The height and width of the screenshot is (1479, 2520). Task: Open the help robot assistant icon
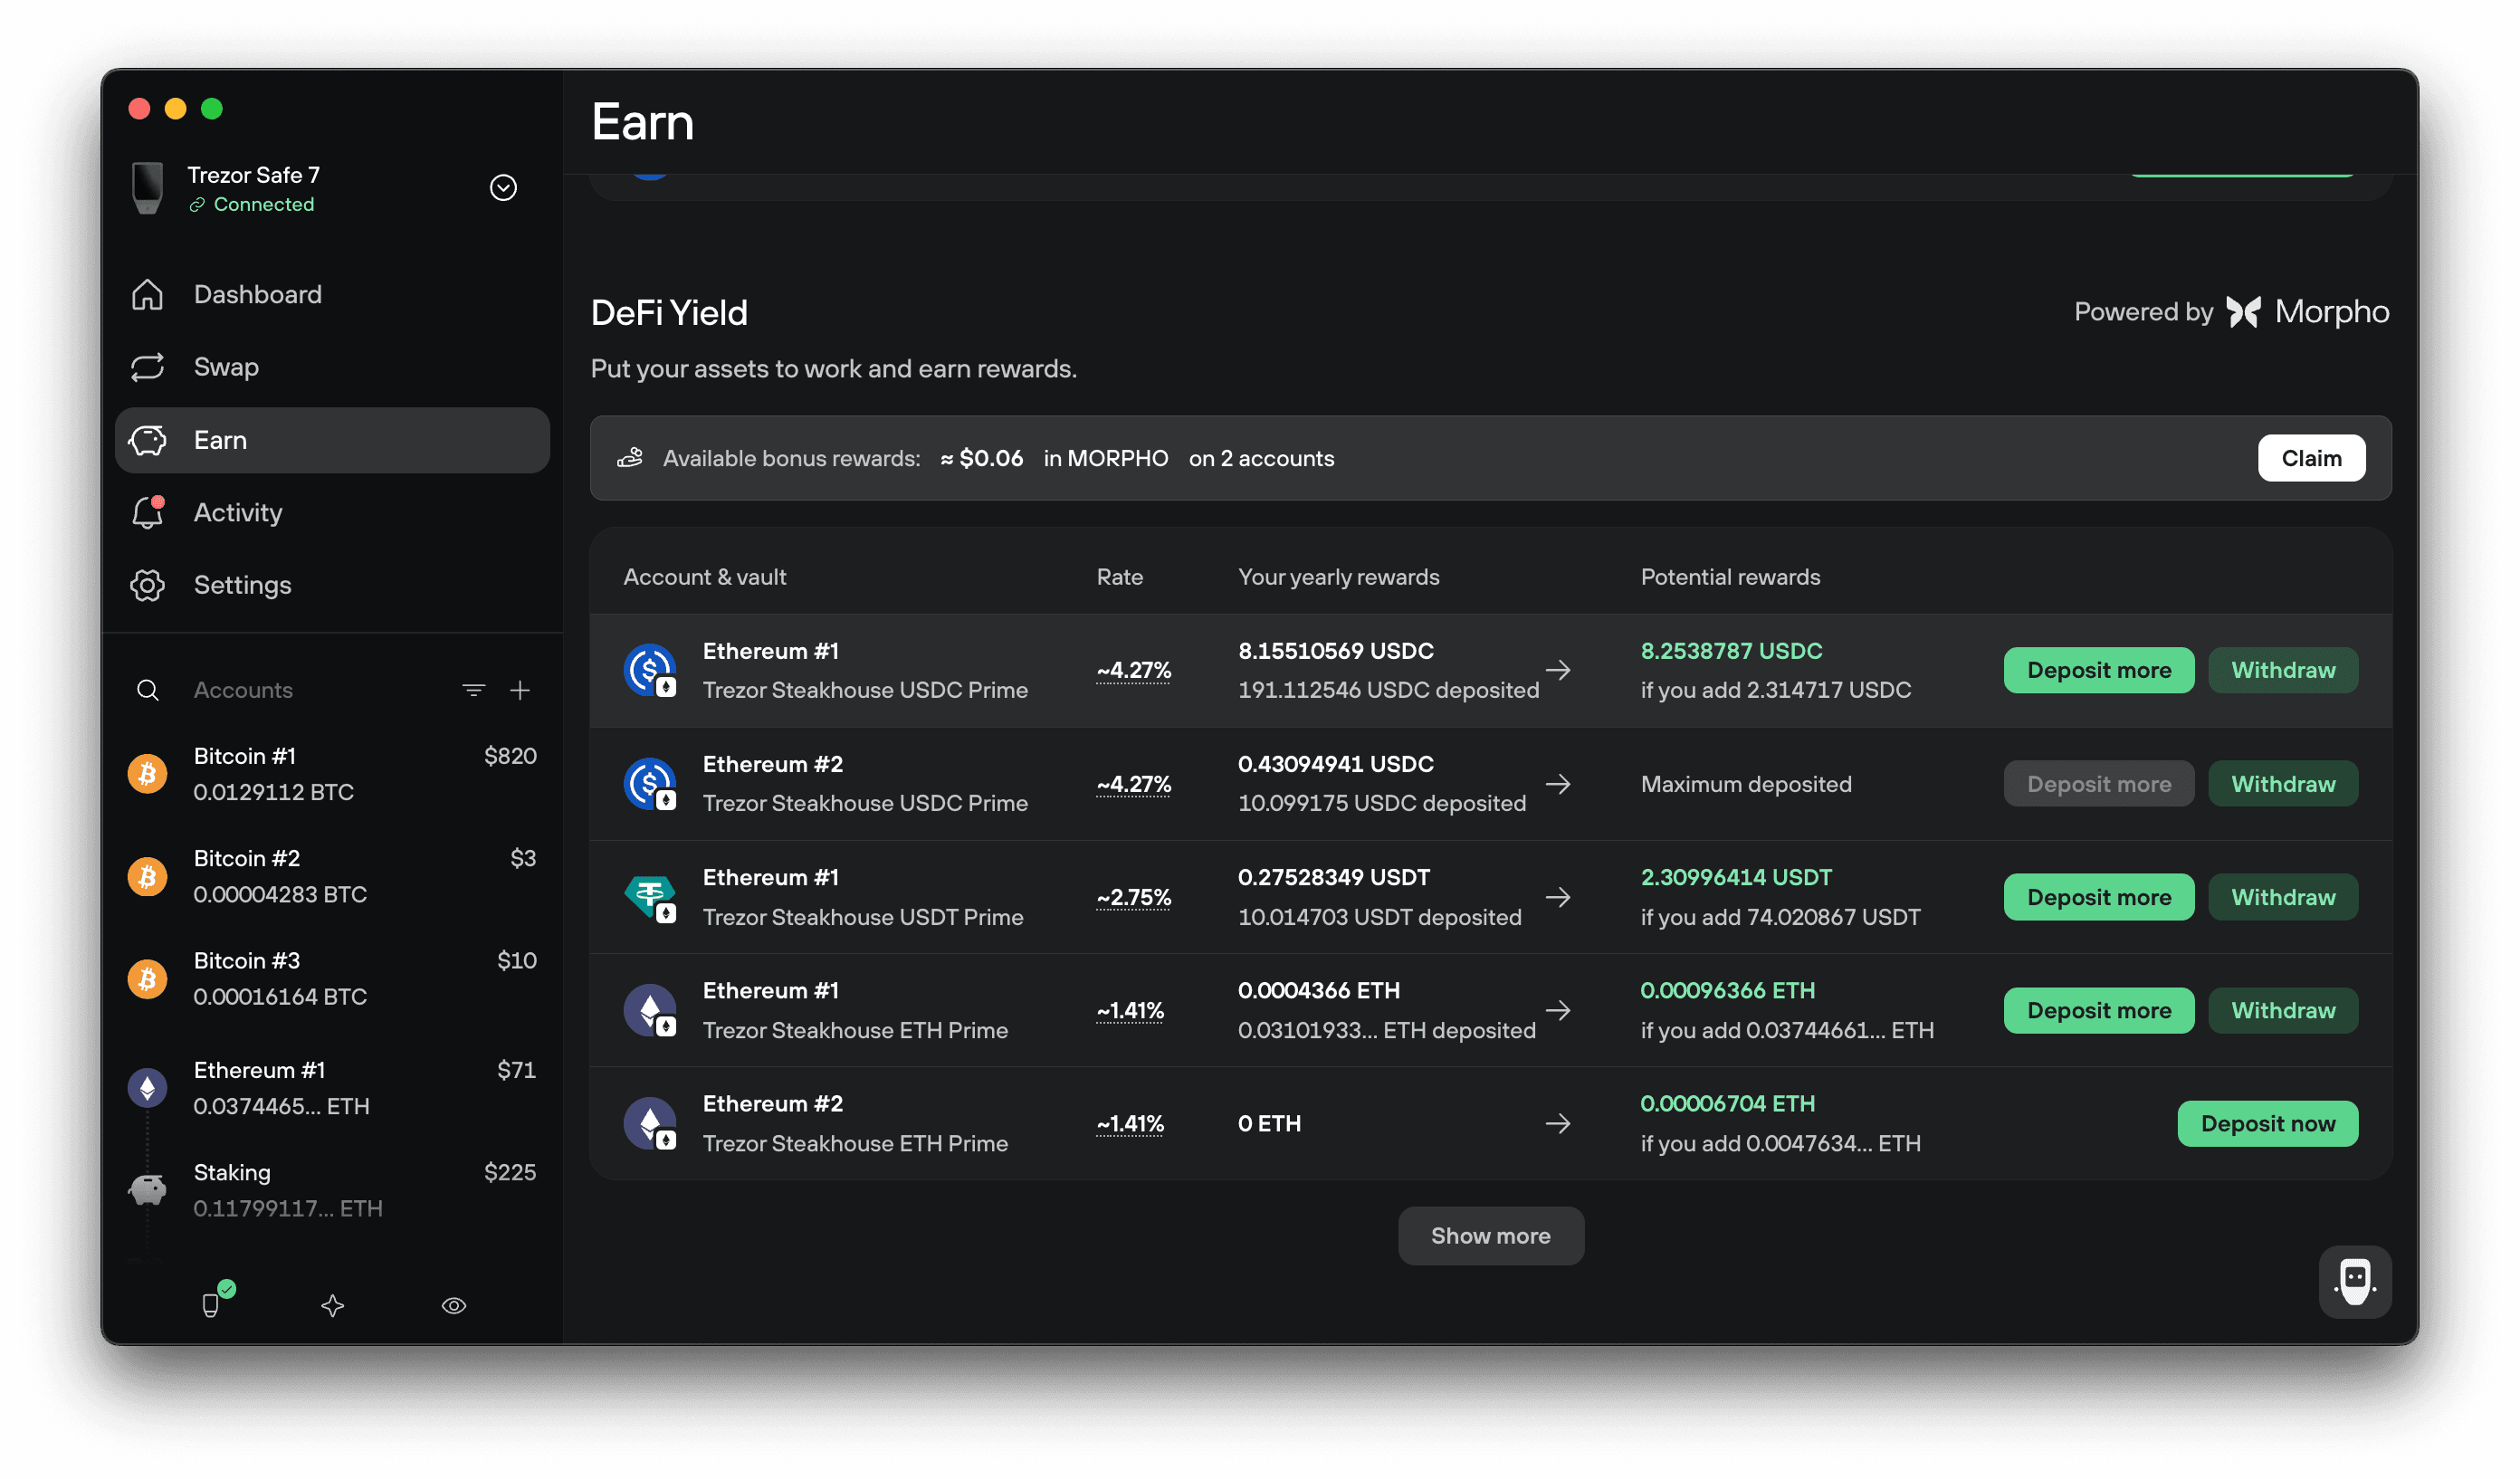click(x=2355, y=1281)
